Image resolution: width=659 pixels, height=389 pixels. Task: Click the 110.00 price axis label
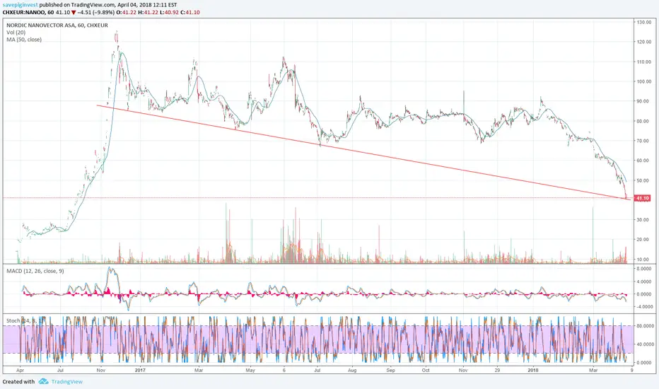click(644, 62)
